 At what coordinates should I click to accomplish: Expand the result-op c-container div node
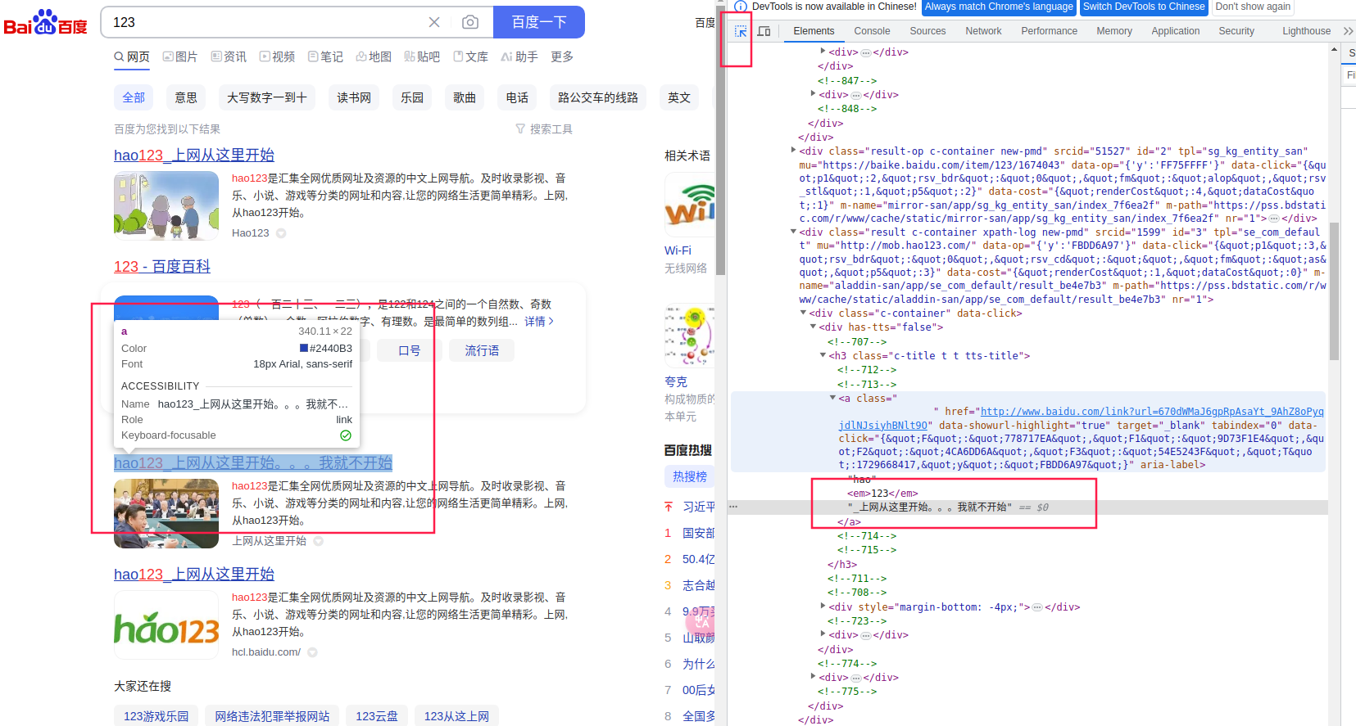pos(793,150)
